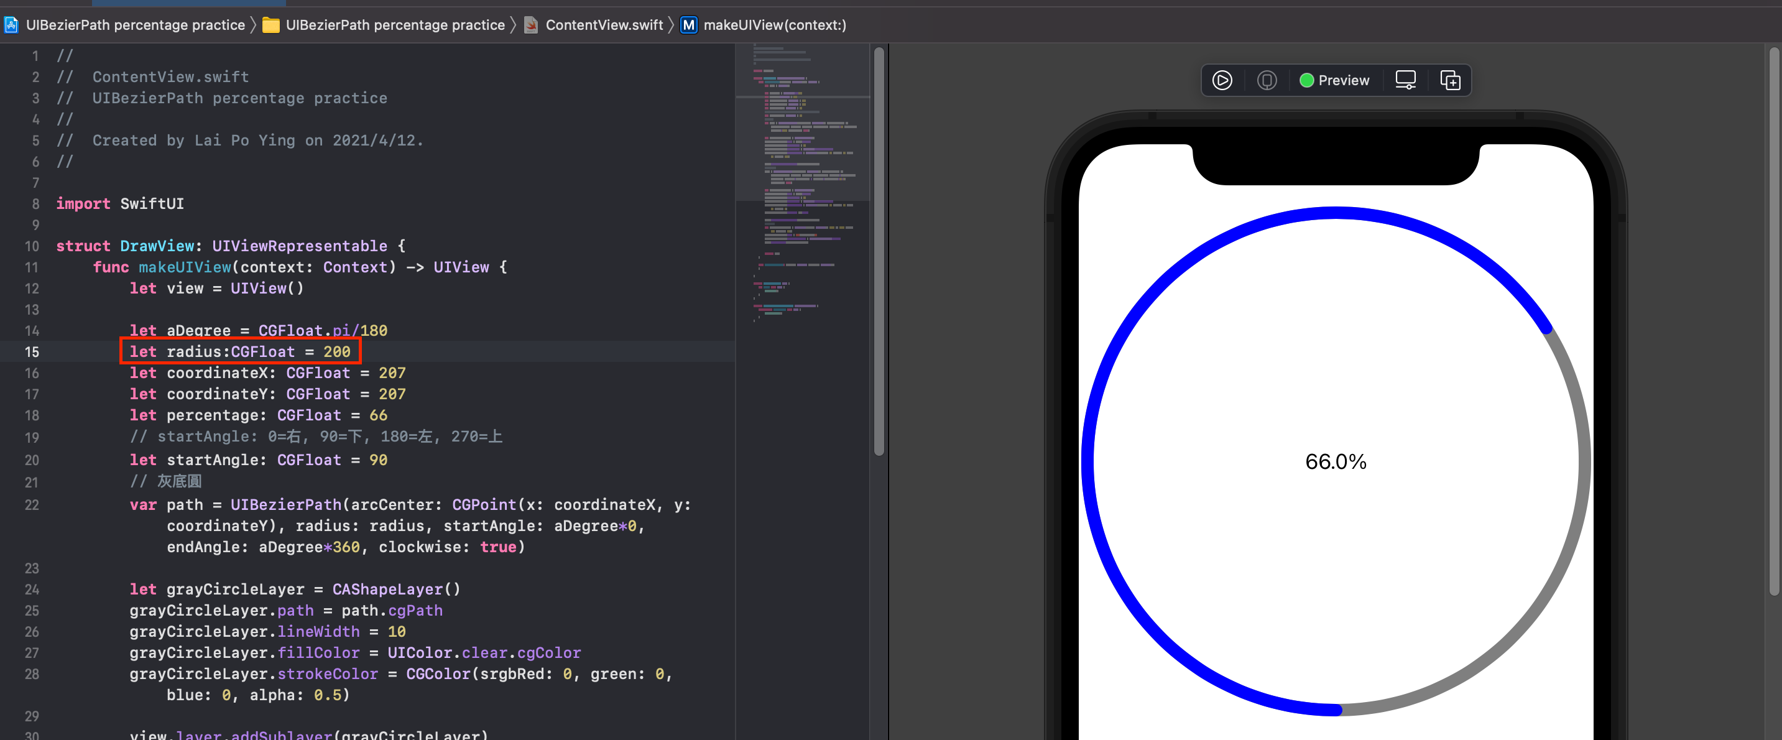This screenshot has width=1782, height=740.
Task: Click the Live Preview play button
Action: tap(1222, 80)
